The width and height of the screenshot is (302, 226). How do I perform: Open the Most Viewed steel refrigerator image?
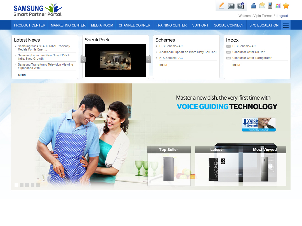pyautogui.click(x=265, y=169)
